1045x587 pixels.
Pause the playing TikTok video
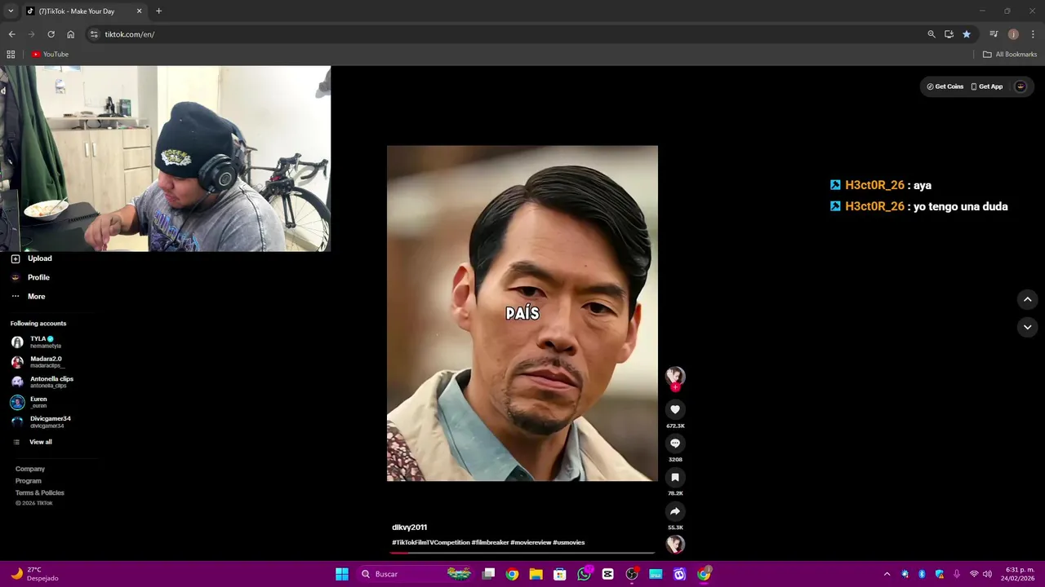(522, 313)
